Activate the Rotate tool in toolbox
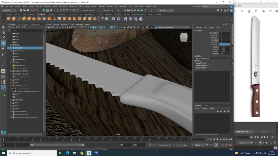Screen dimensions: 278x156 coord(3,48)
